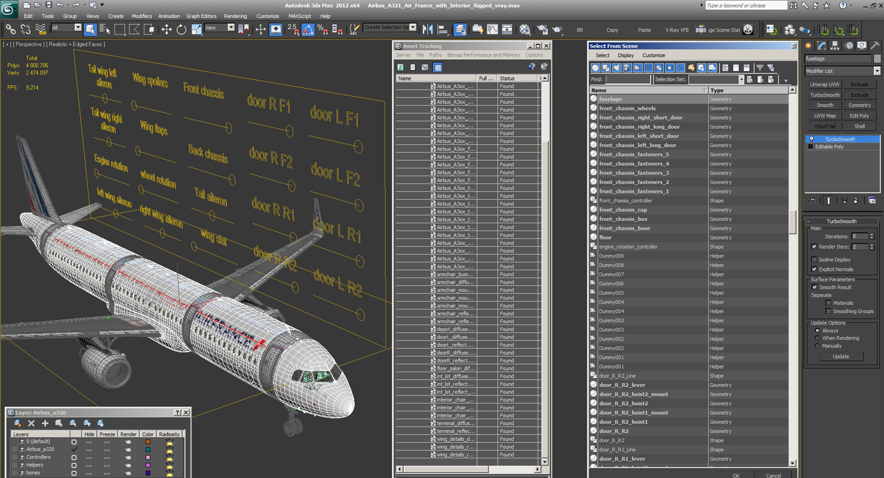The width and height of the screenshot is (884, 478).
Task: Expand the bones layer
Action: 14,473
